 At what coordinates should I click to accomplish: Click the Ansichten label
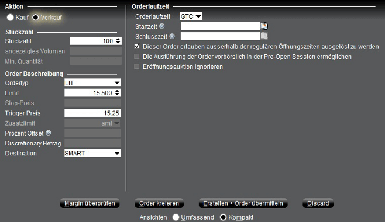[153, 217]
